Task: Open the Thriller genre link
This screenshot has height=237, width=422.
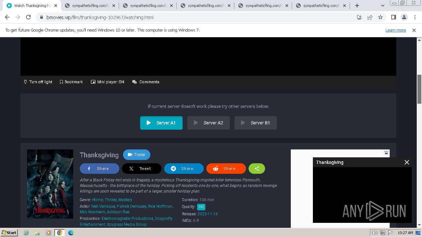Action: click(x=111, y=200)
